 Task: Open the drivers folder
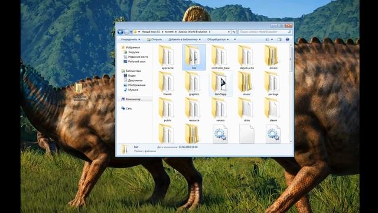click(x=273, y=57)
